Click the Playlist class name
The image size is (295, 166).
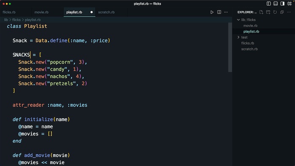(x=35, y=26)
